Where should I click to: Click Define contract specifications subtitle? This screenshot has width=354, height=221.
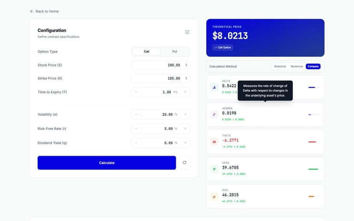pyautogui.click(x=59, y=37)
